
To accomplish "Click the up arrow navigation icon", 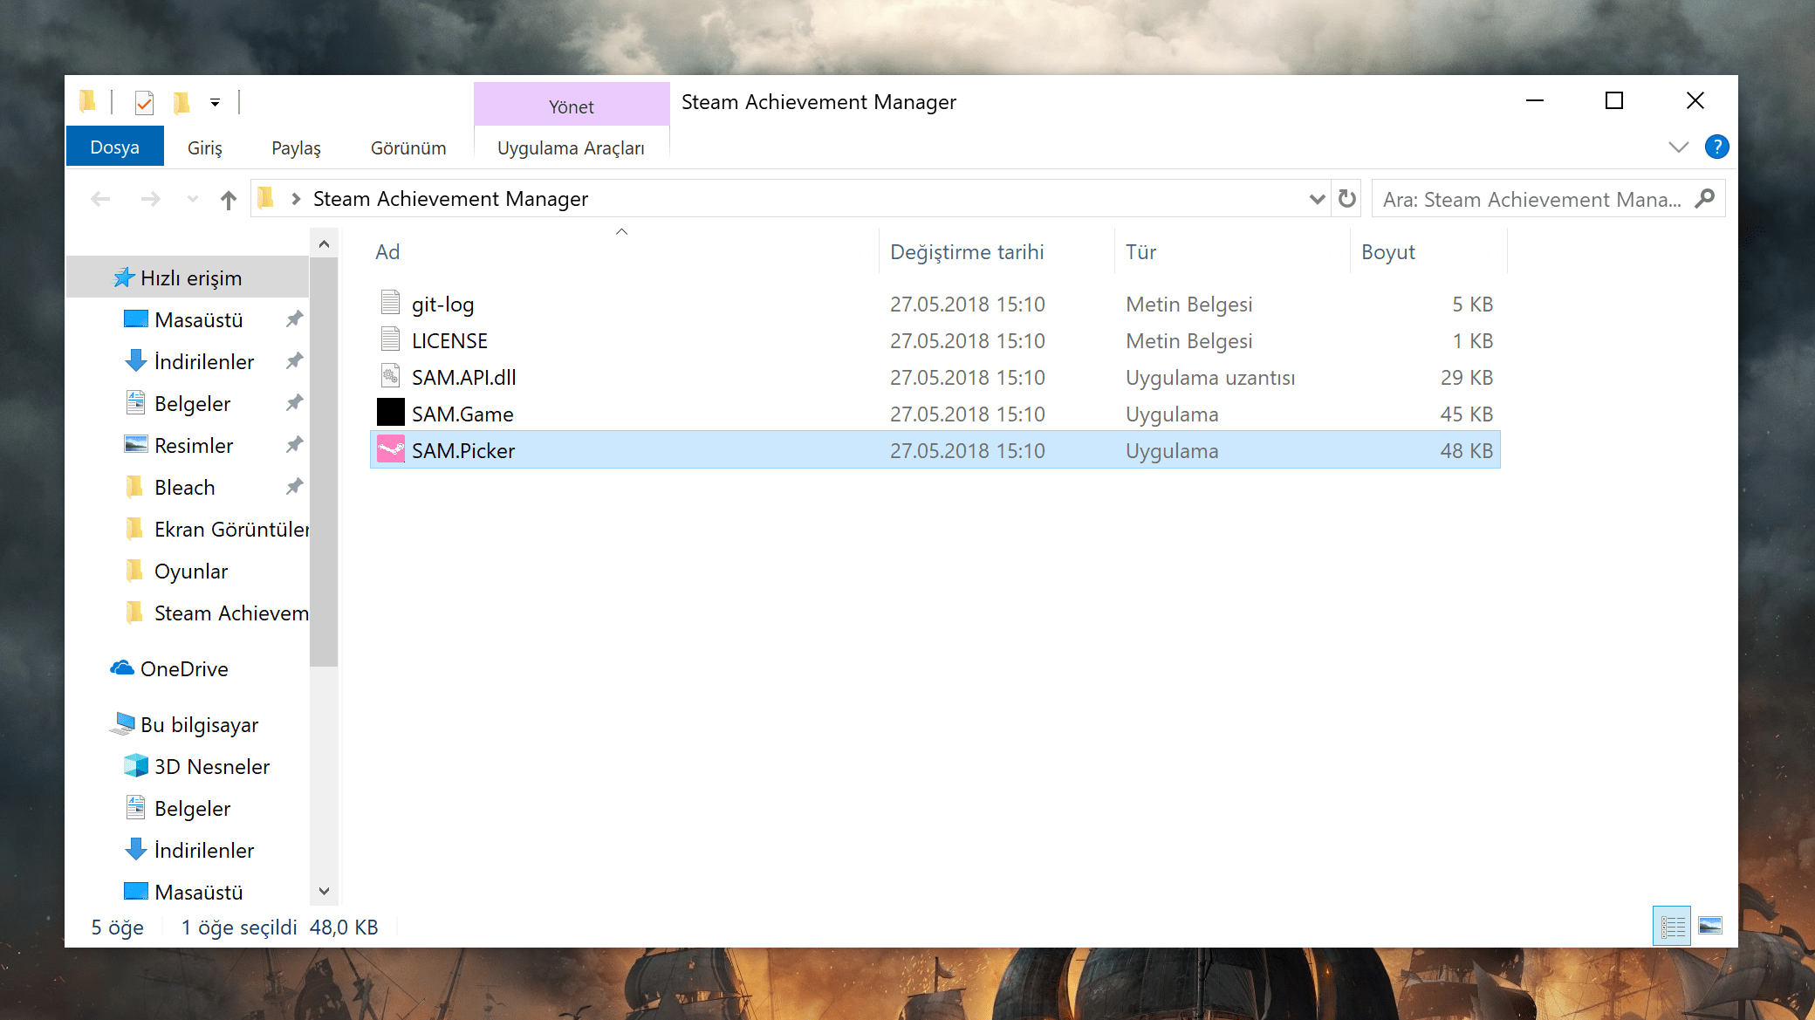I will [x=229, y=200].
